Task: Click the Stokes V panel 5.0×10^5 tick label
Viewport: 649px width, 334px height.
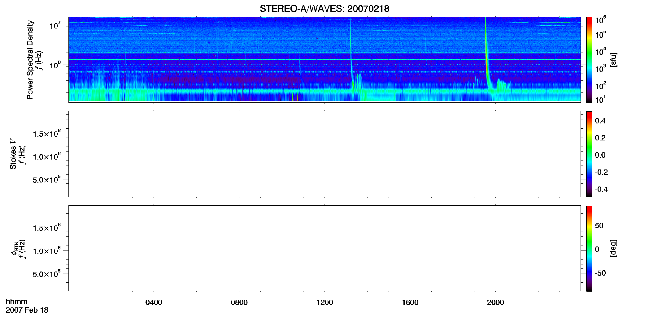Action: [47, 180]
